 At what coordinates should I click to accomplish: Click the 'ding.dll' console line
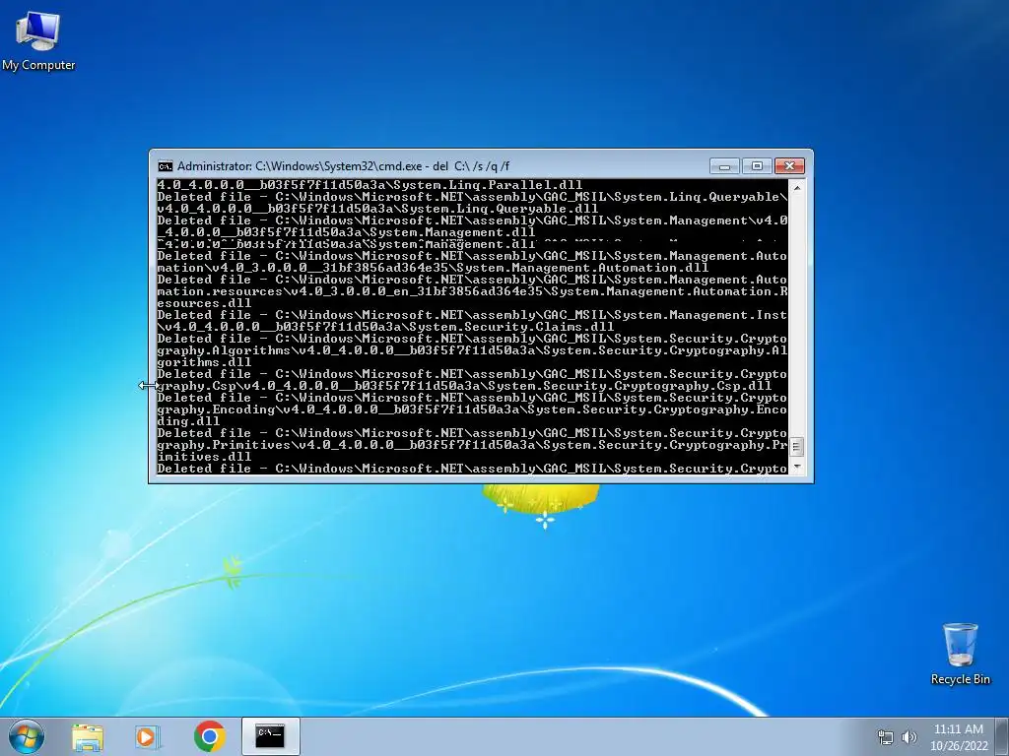coord(188,421)
